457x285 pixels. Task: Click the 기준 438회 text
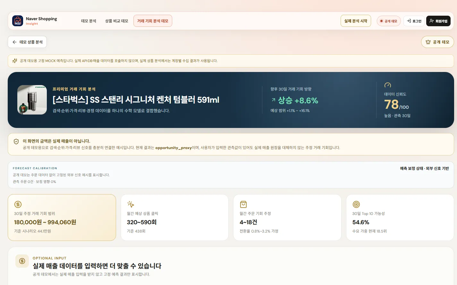click(x=136, y=231)
